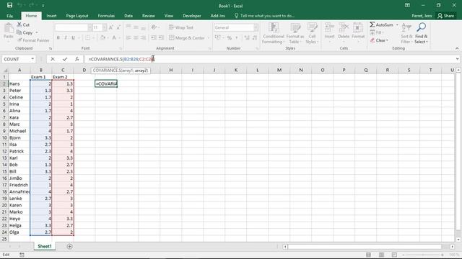Open the font size dropdown
This screenshot has height=259, width=462.
coord(104,27)
